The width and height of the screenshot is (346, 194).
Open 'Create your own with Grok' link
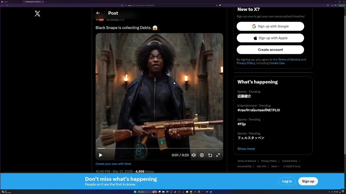(x=113, y=164)
